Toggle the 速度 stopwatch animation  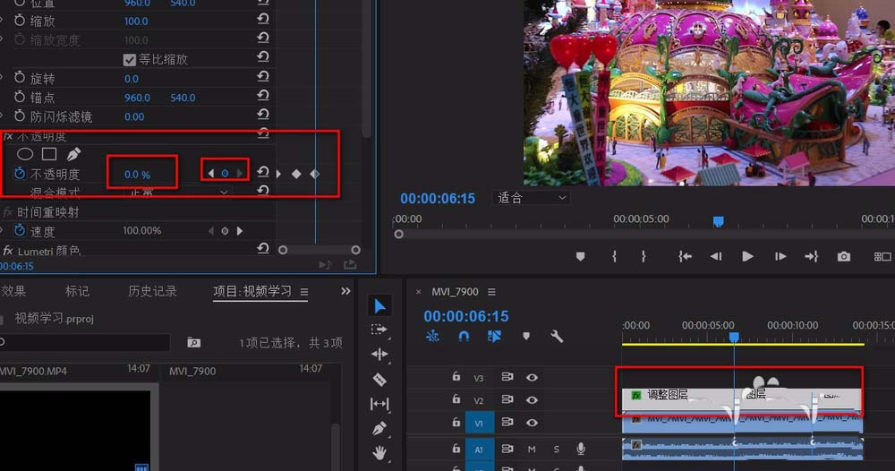(20, 230)
